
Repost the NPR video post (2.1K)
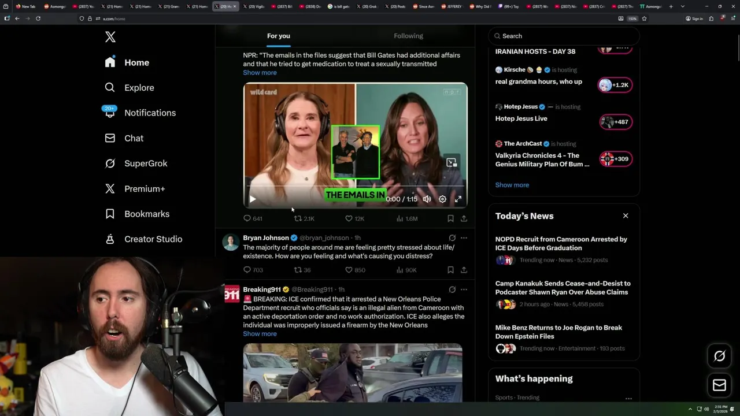[304, 218]
